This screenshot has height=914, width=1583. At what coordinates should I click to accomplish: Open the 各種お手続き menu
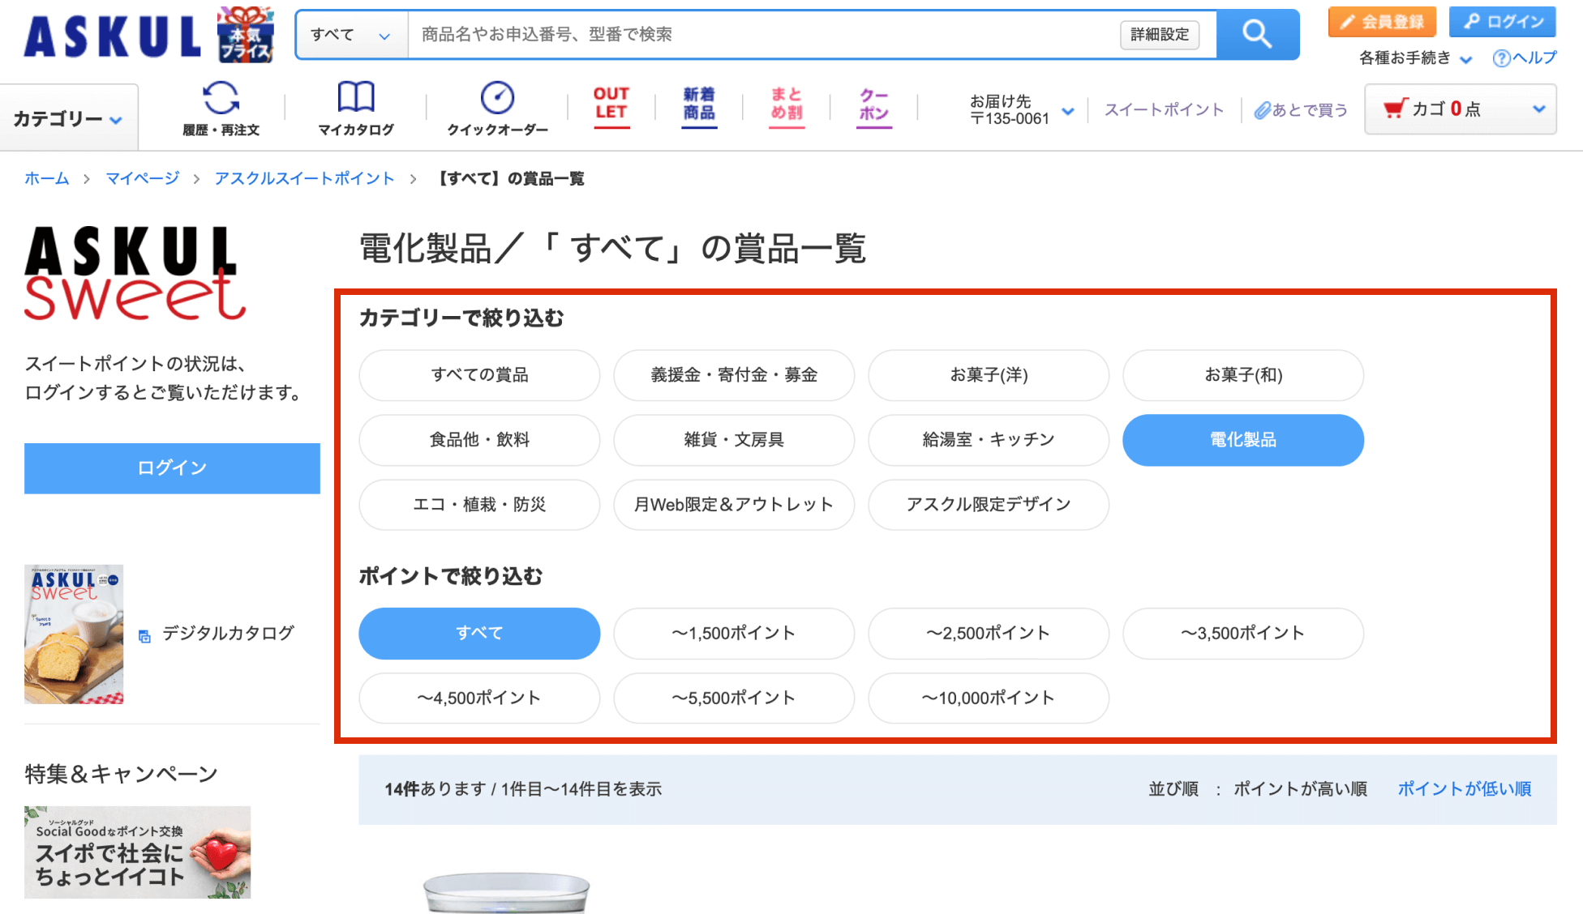click(x=1414, y=58)
